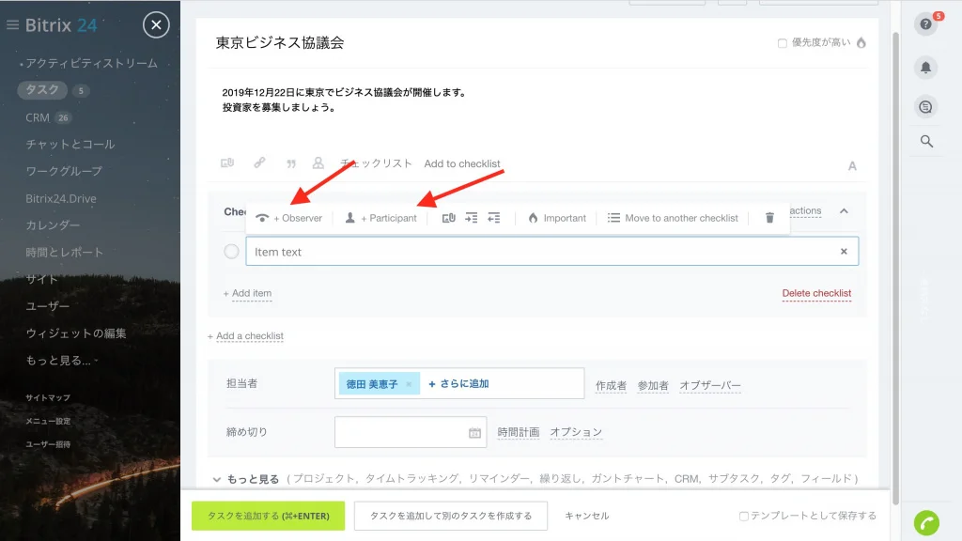Screen dimensions: 962x541
Task: Click the attach file icon in the editor toolbar
Action: [x=227, y=163]
